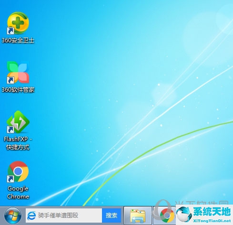Select the Google Chrome desktop shortcut icon
The image size is (233, 225).
coord(18,171)
